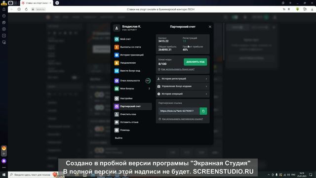Open Windows notification center icon
Screen dimensions: 316x178
pyautogui.click(x=311, y=175)
